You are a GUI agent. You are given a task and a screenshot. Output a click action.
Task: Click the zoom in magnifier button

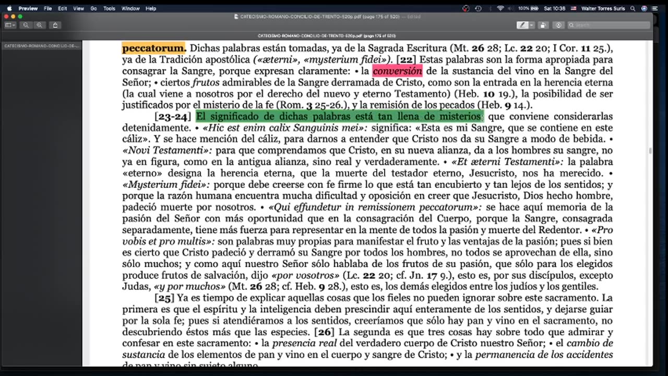(x=40, y=25)
